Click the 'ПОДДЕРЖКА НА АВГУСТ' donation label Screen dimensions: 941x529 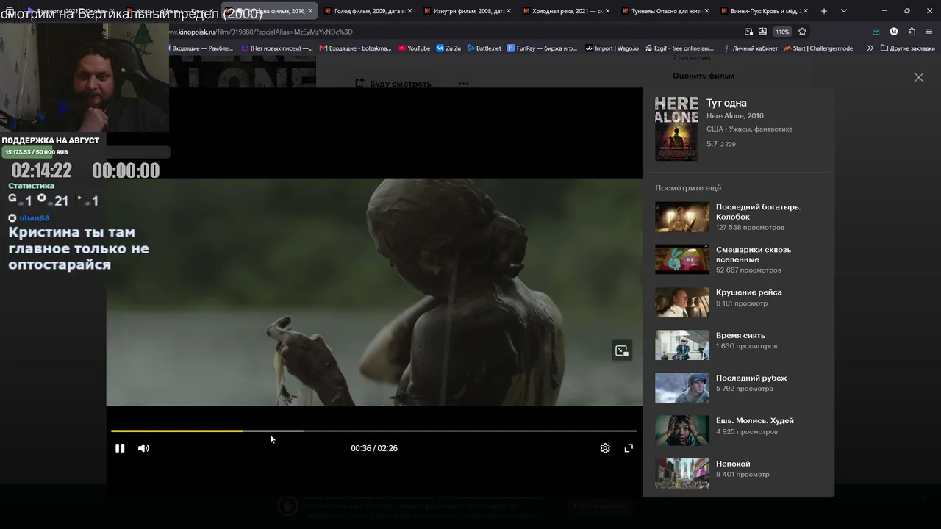click(50, 140)
